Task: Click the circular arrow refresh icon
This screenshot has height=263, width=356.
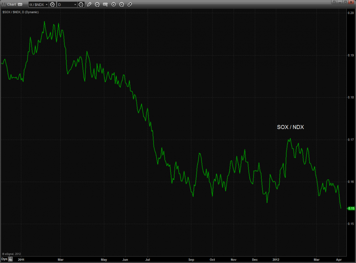Action: click(97, 4)
